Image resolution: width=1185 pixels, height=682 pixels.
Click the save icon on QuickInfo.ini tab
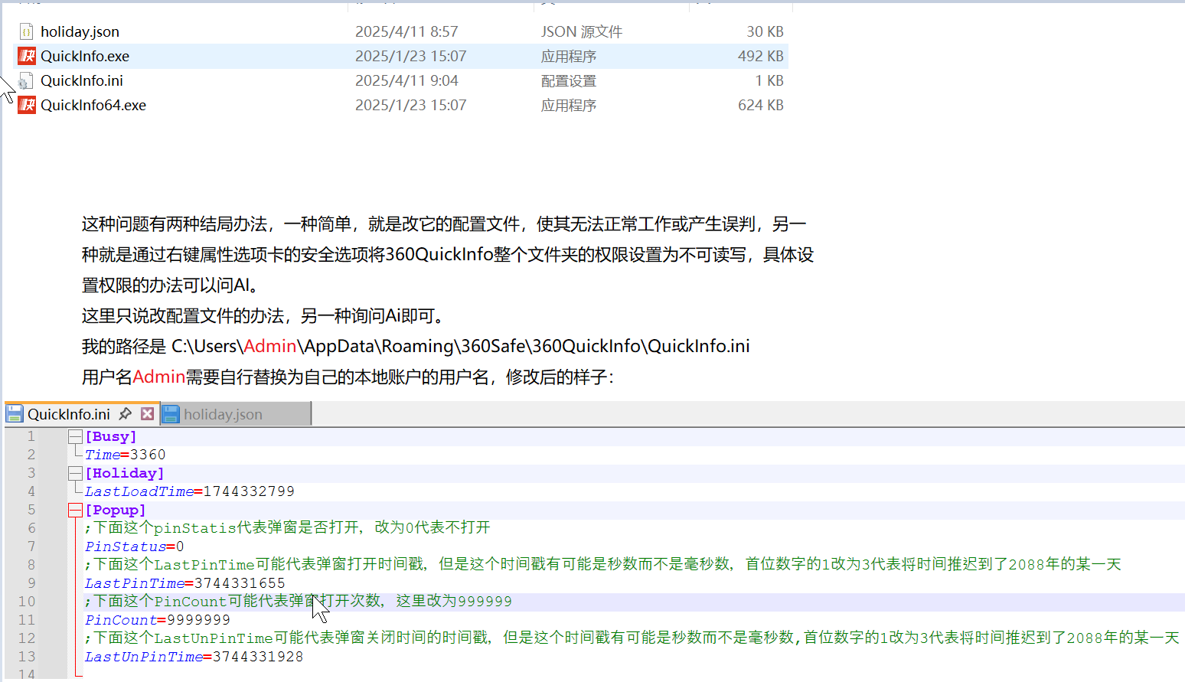tap(15, 414)
